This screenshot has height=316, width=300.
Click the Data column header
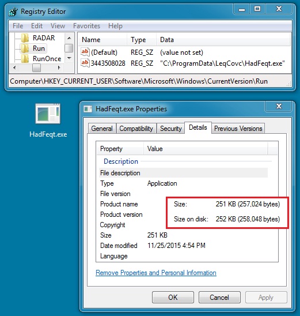tap(223, 40)
